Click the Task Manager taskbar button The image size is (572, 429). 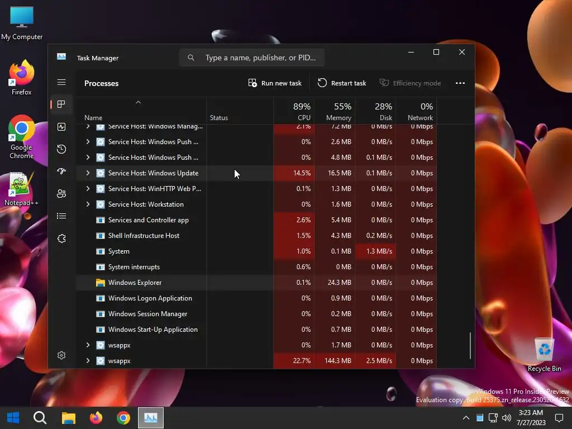[151, 418]
